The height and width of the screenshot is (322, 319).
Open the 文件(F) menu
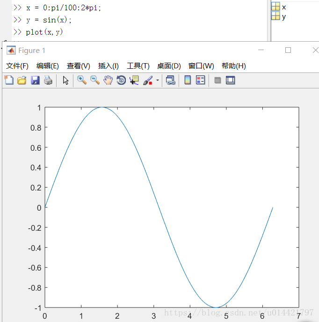17,66
